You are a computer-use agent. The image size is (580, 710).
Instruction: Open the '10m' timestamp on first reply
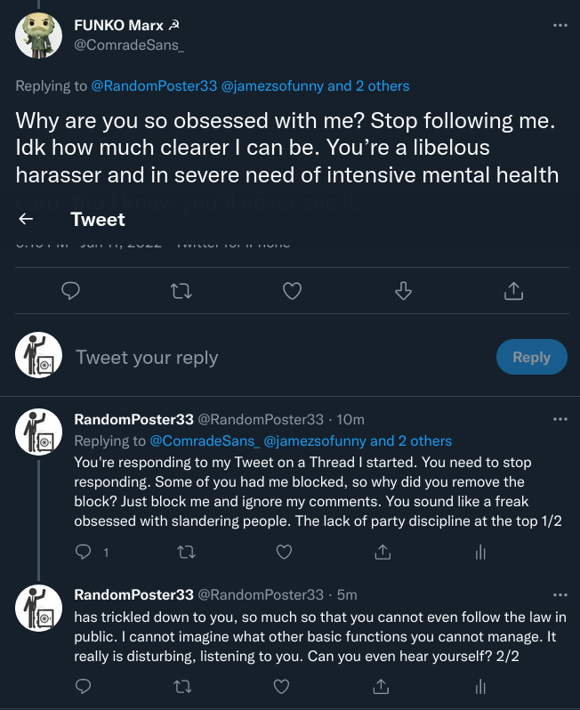(x=351, y=420)
